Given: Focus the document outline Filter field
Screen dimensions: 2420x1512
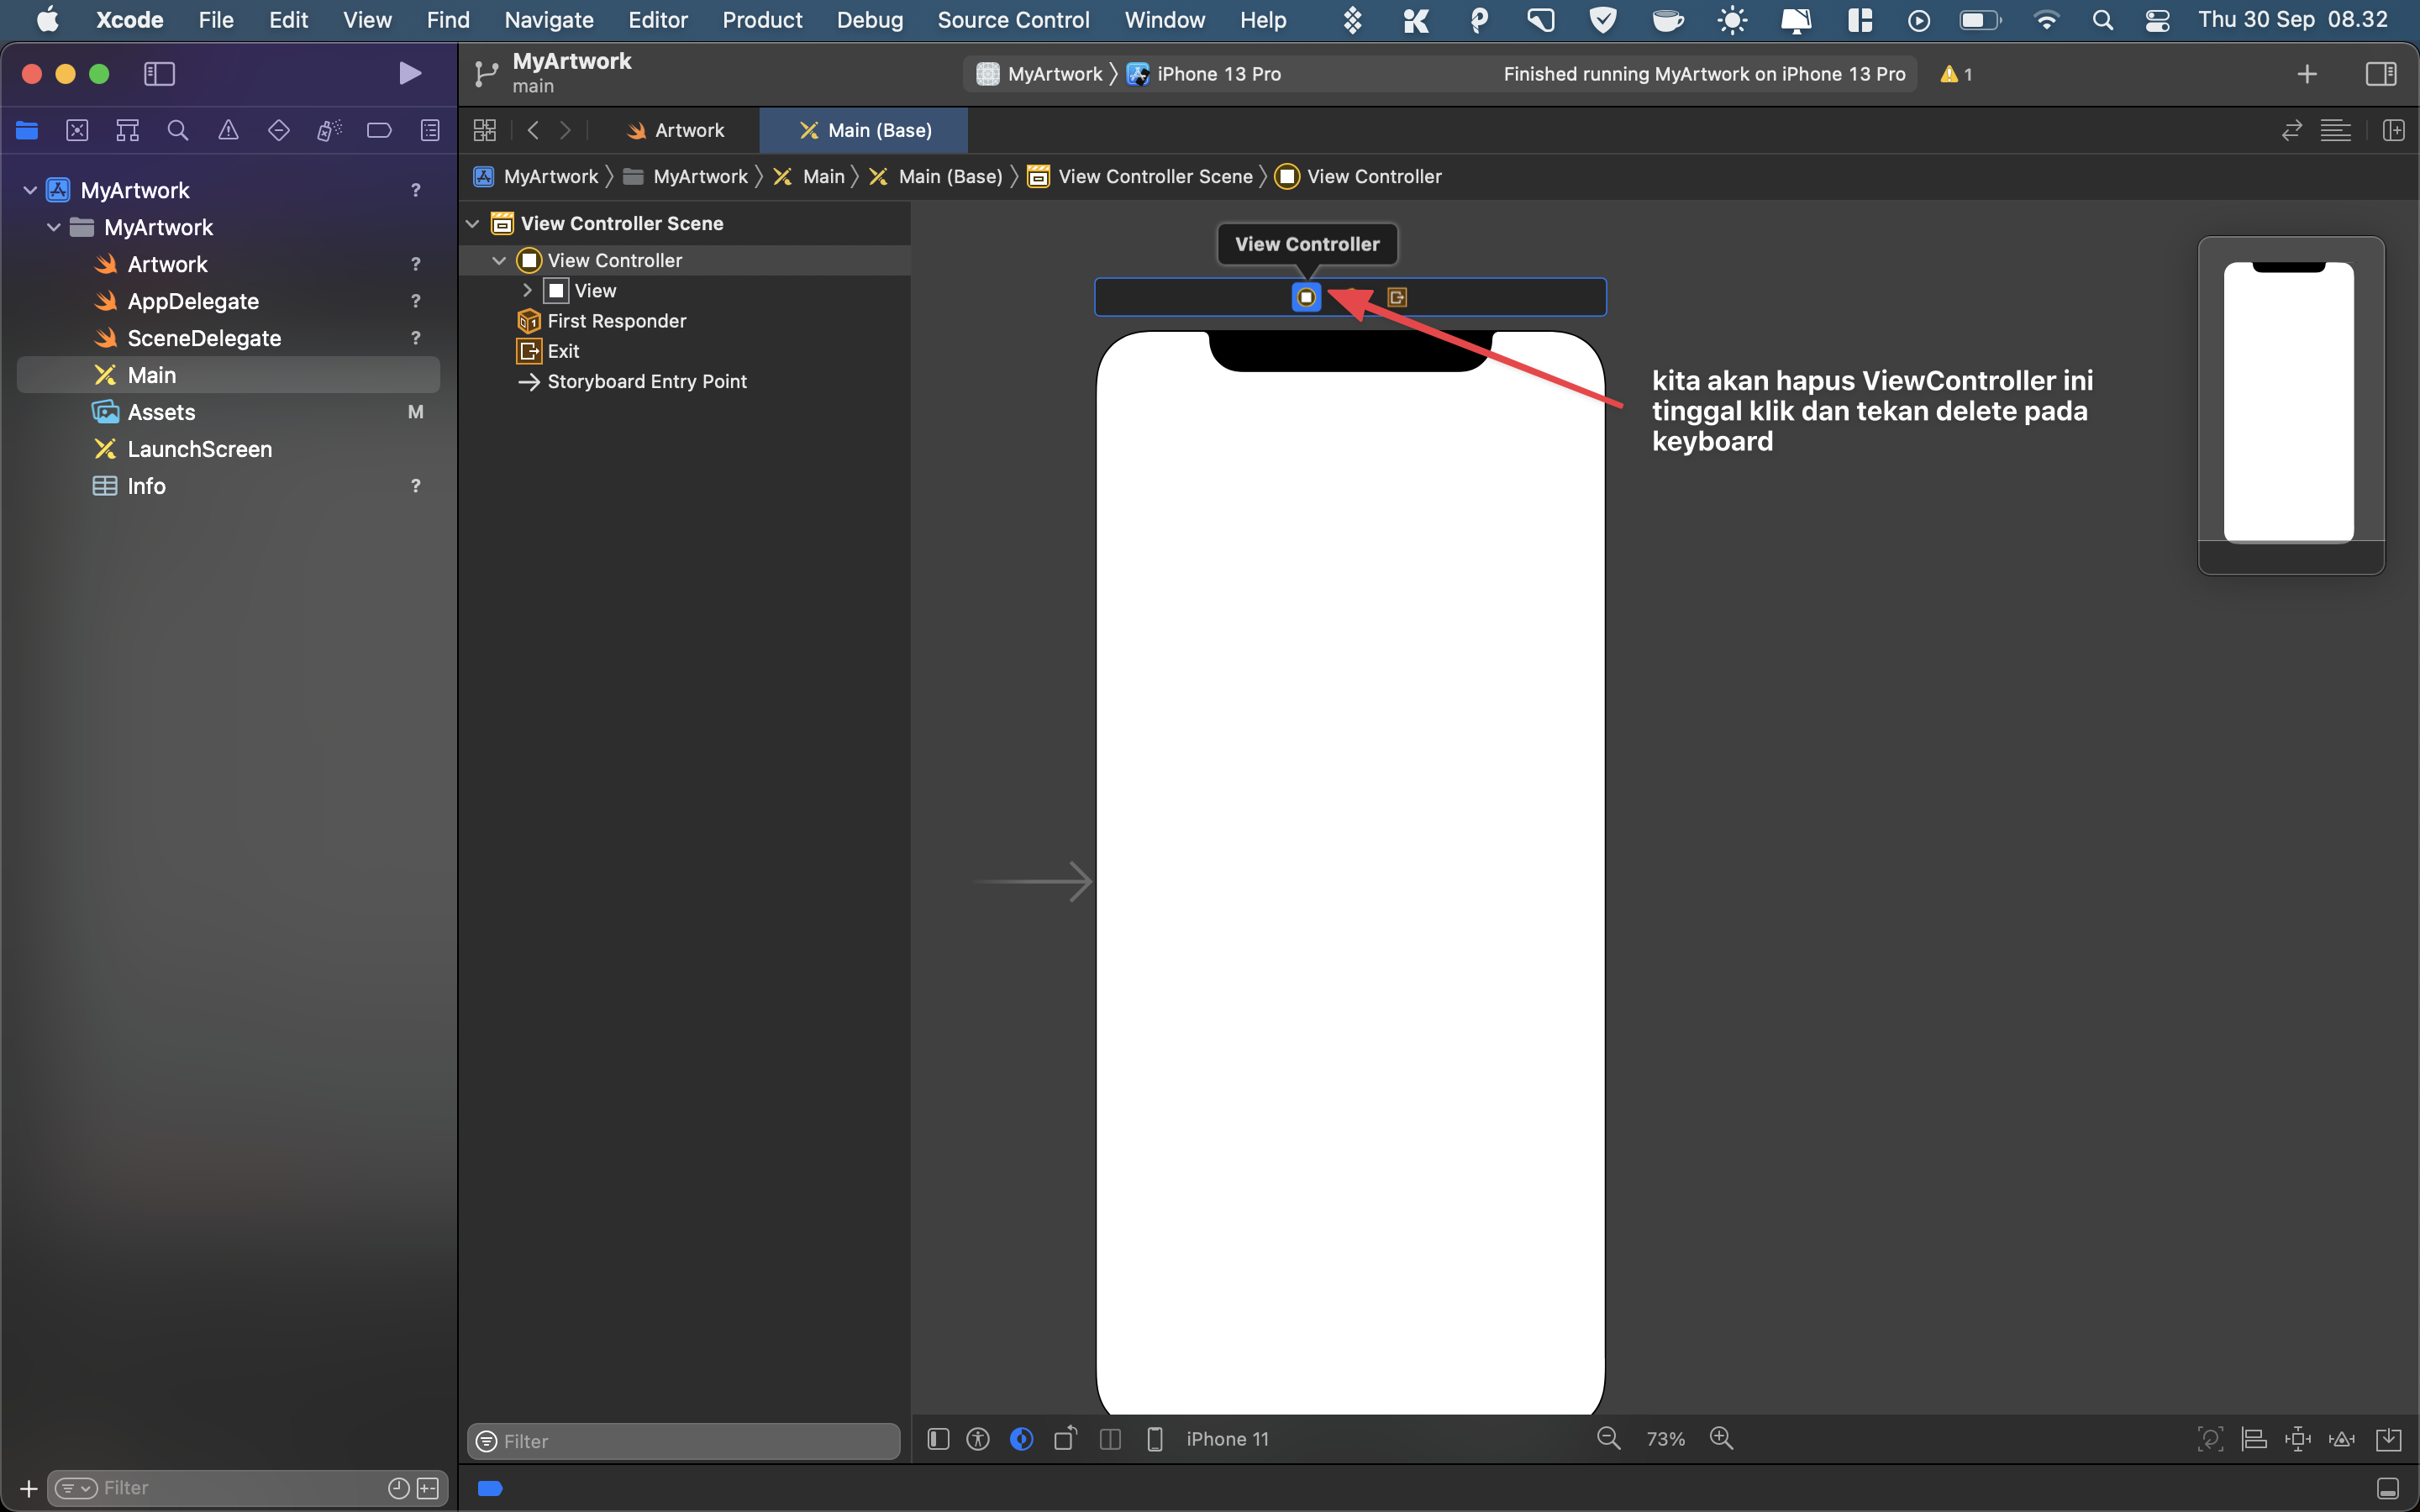Looking at the screenshot, I should [x=684, y=1441].
